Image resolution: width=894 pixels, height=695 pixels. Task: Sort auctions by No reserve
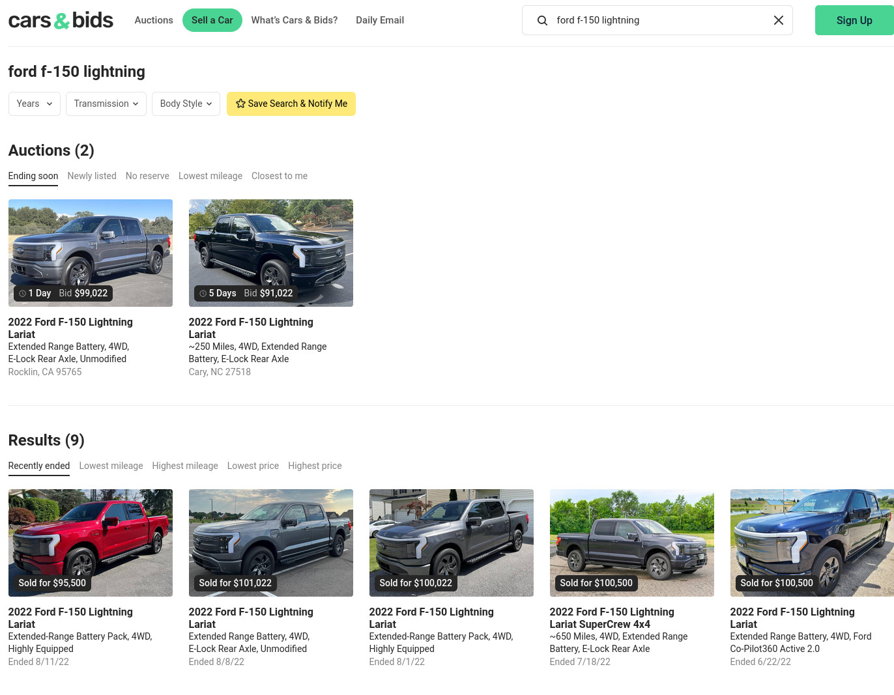point(147,176)
